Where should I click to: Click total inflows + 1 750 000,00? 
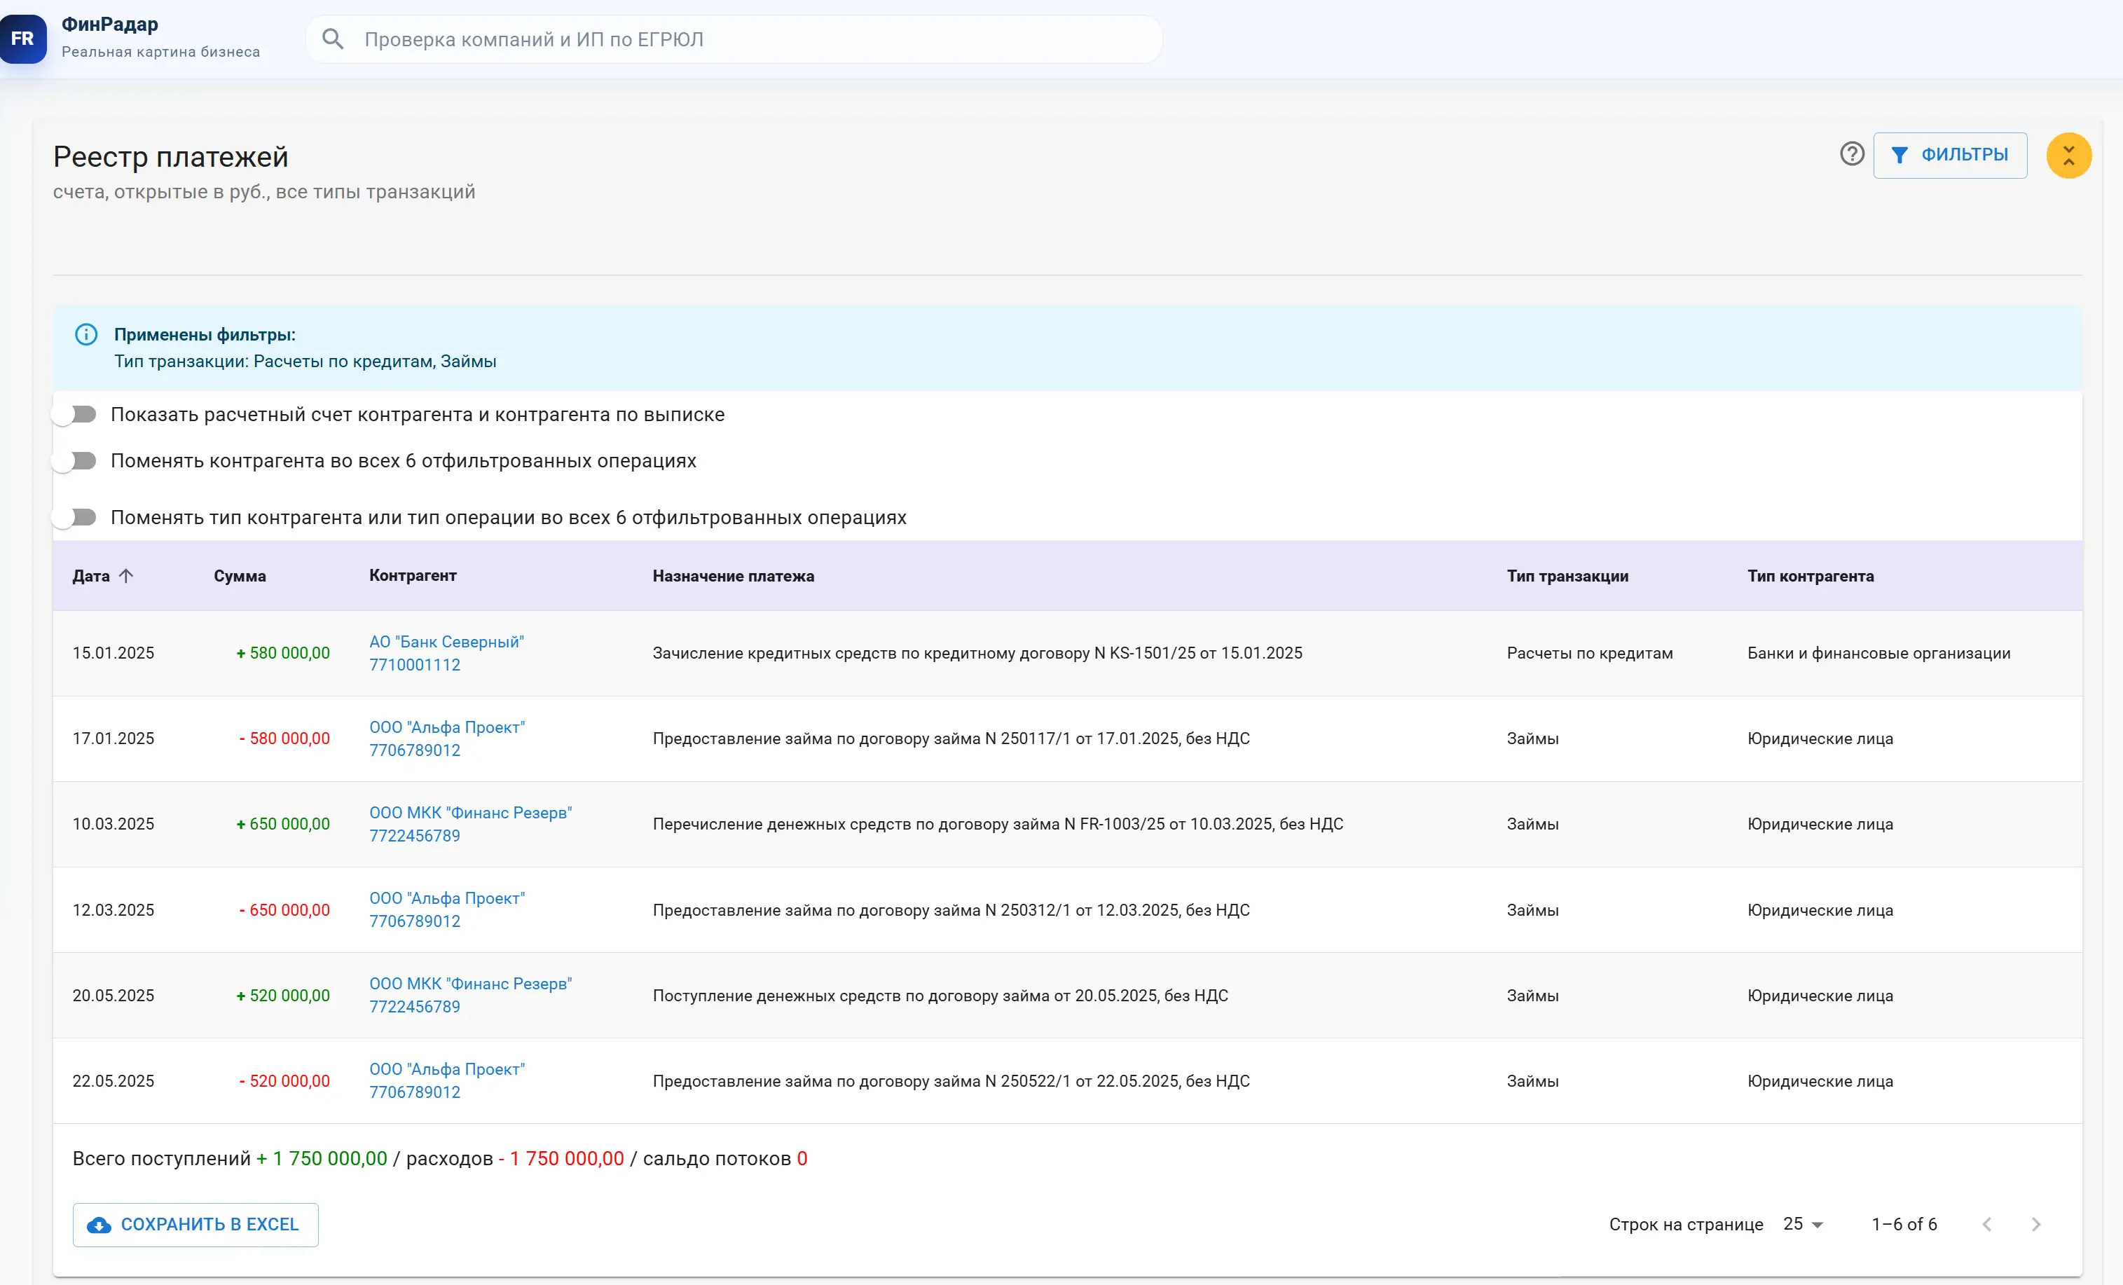pos(322,1158)
